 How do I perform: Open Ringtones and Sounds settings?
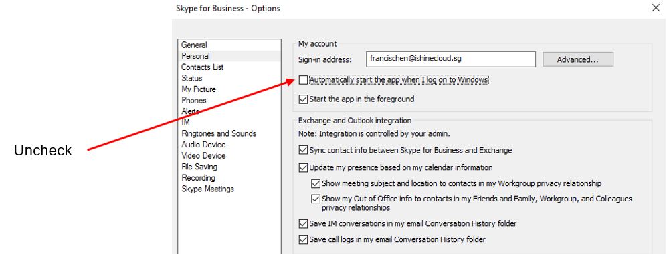tap(219, 133)
